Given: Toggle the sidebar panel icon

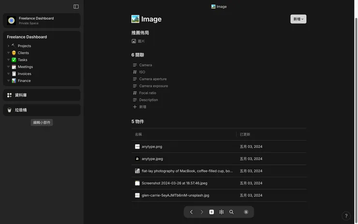Looking at the screenshot, I should [76, 7].
